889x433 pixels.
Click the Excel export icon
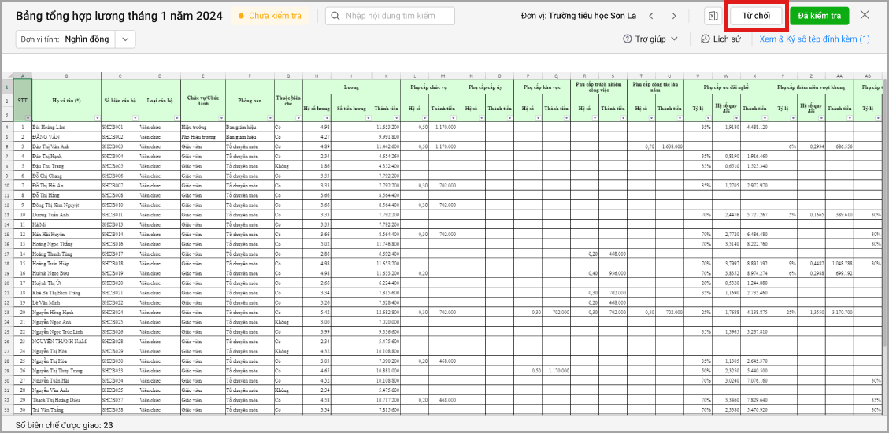[712, 16]
